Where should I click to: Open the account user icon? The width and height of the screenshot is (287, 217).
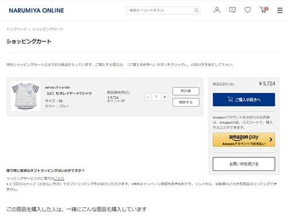click(x=217, y=10)
